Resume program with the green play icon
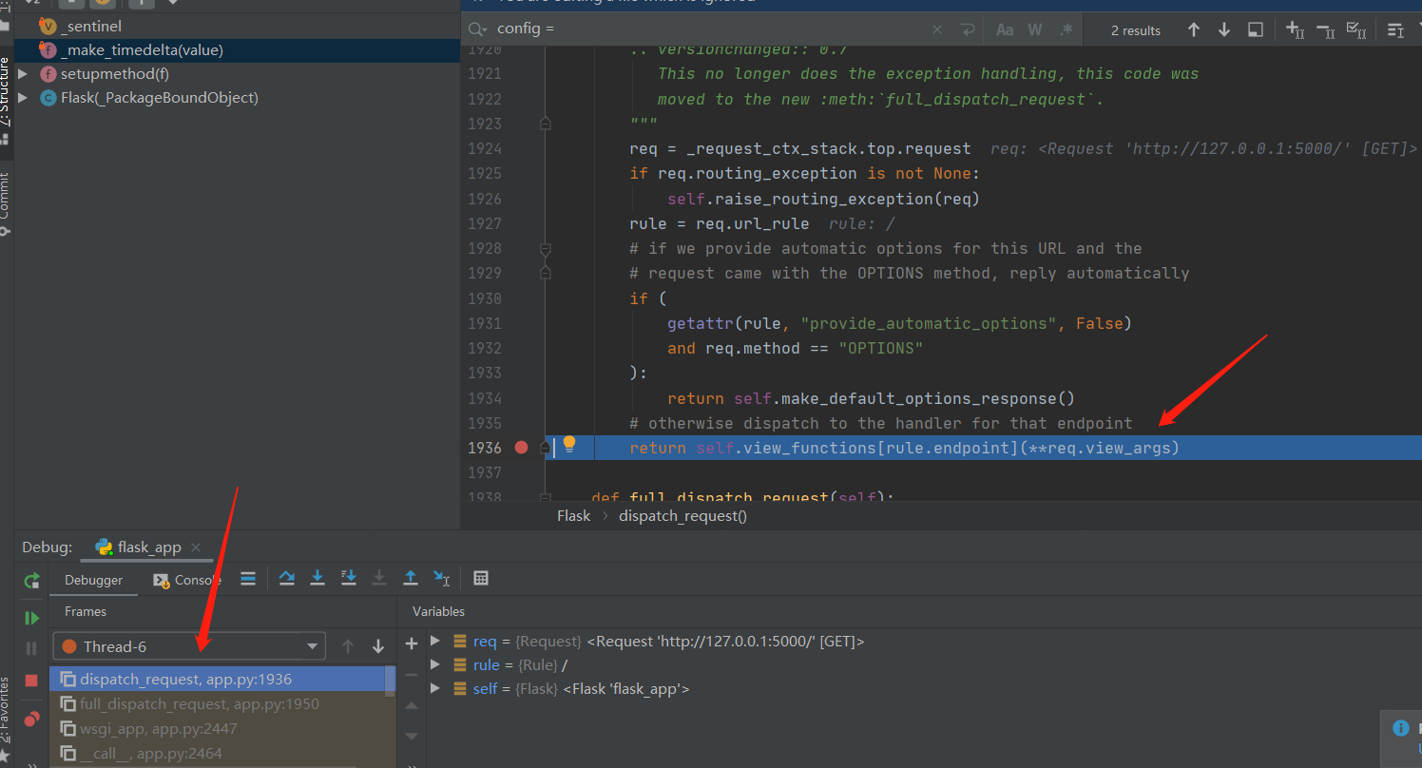Image resolution: width=1422 pixels, height=768 pixels. click(31, 618)
